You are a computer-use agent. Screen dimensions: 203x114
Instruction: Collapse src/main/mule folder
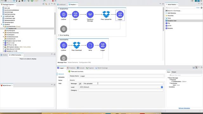click(x=3, y=26)
